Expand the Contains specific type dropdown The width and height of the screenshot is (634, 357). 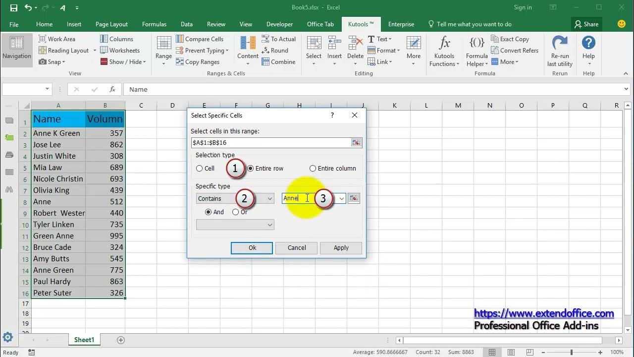(x=270, y=198)
